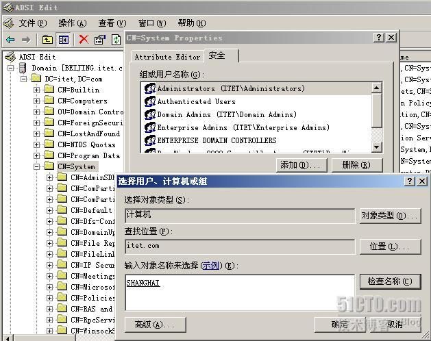The image size is (431, 341).
Task: Click the DC=itet,DC=com folder icon
Action: (36, 79)
